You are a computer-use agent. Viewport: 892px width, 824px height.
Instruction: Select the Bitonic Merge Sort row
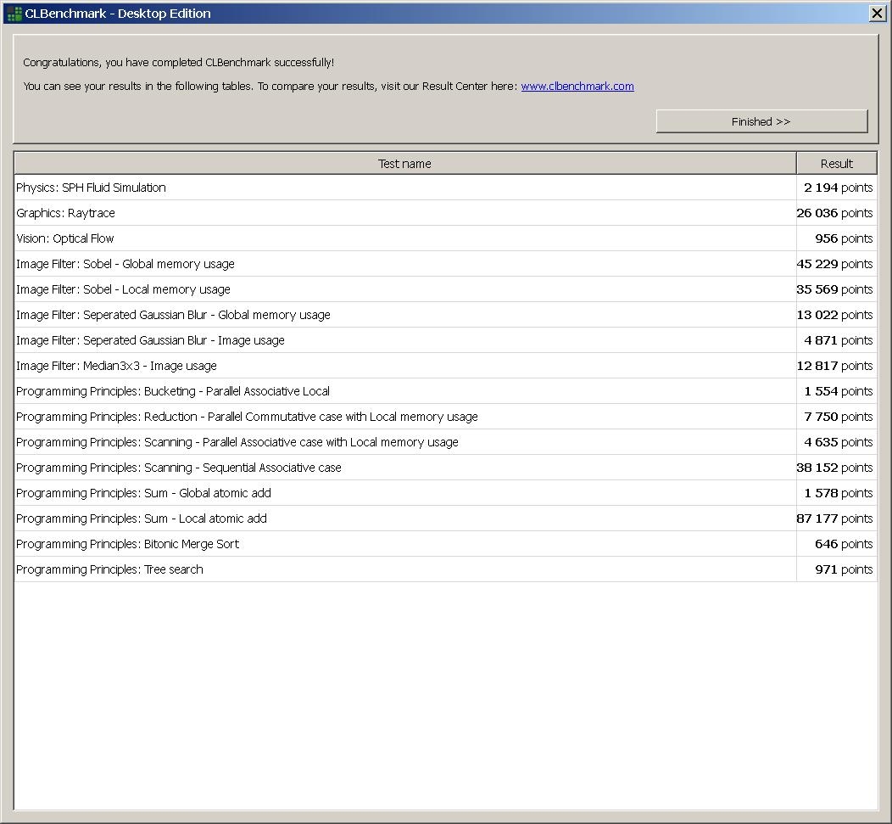coord(446,544)
